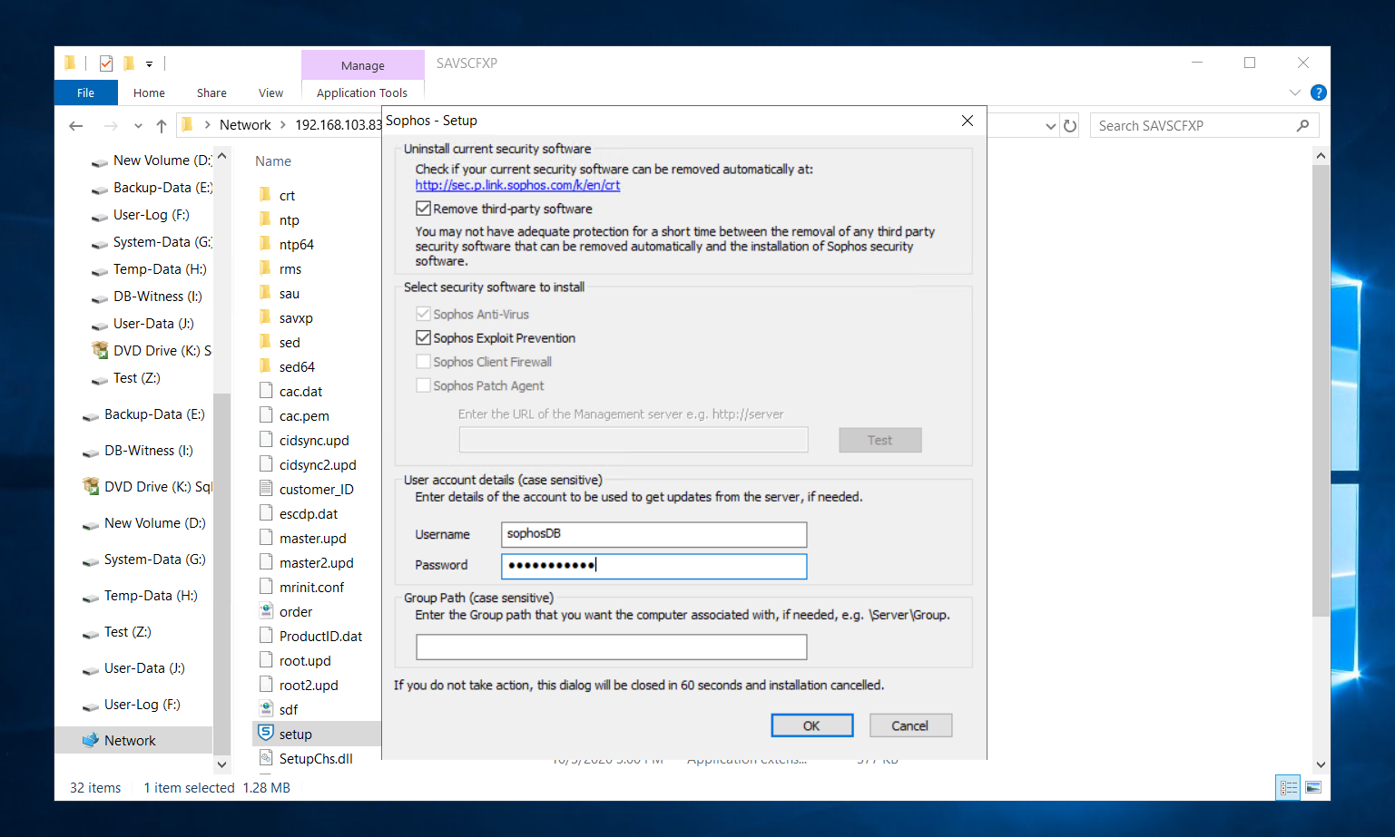Select the setup Sophos shield file
1395x837 pixels.
(x=295, y=734)
